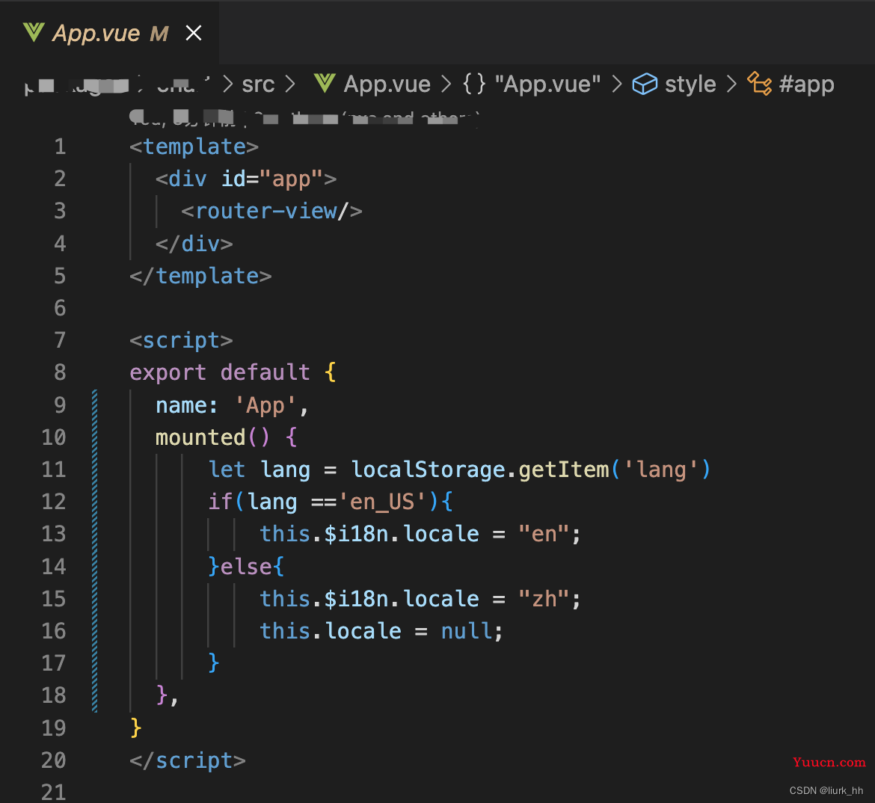This screenshot has height=803, width=875.
Task: Click the }else{ keyword line
Action: pyautogui.click(x=246, y=567)
